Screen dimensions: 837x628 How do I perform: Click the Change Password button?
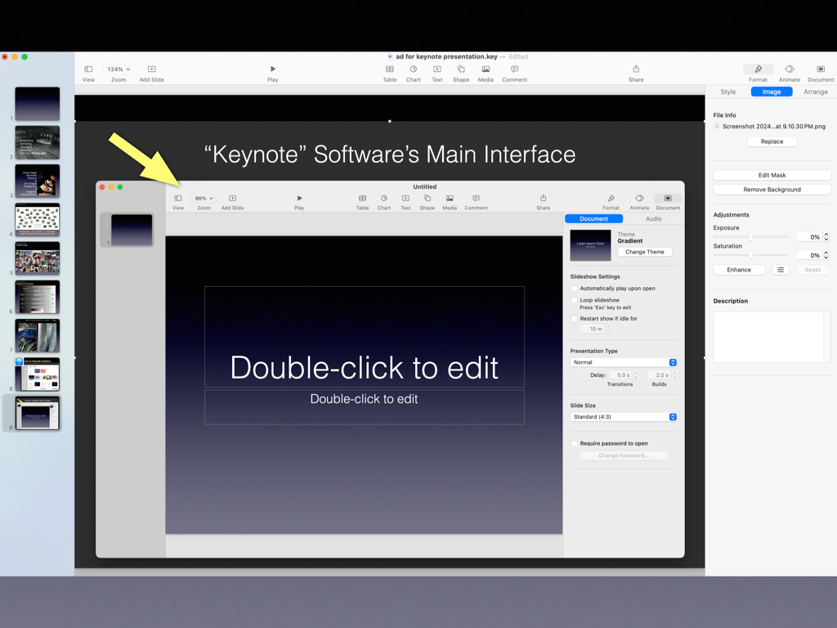(624, 455)
